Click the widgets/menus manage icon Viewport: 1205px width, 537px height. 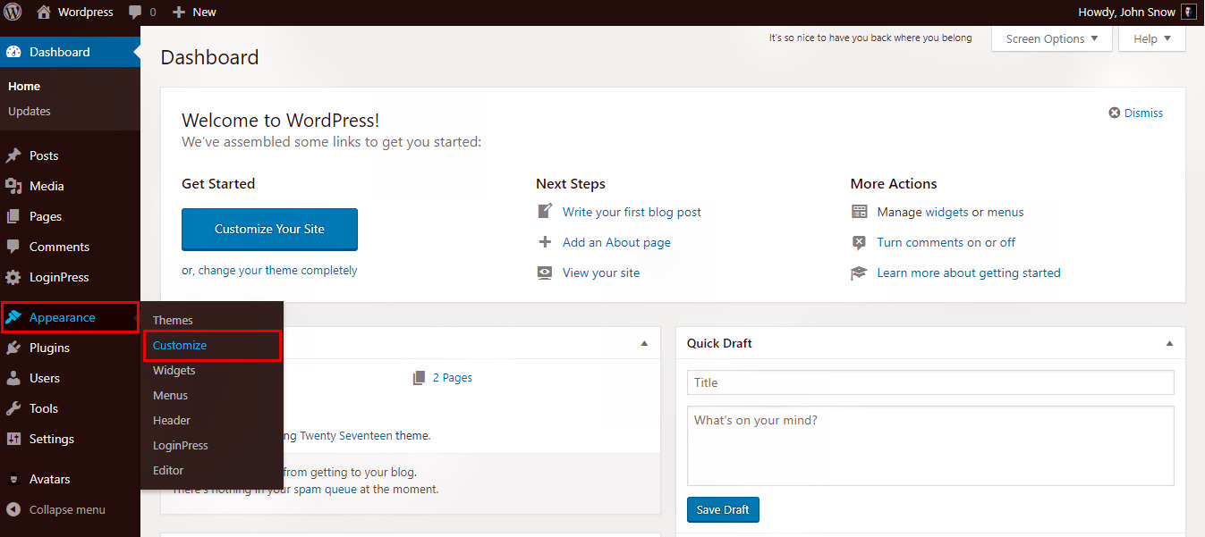click(x=860, y=212)
